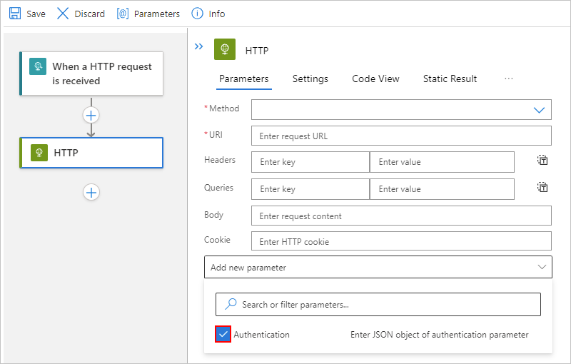
Task: Uncheck the Authentication checkbox
Action: click(x=223, y=334)
